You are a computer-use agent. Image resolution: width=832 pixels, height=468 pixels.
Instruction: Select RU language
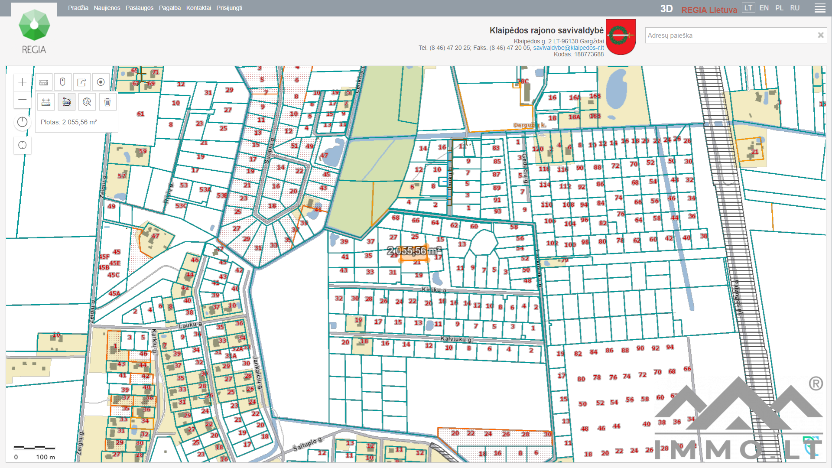coord(795,8)
